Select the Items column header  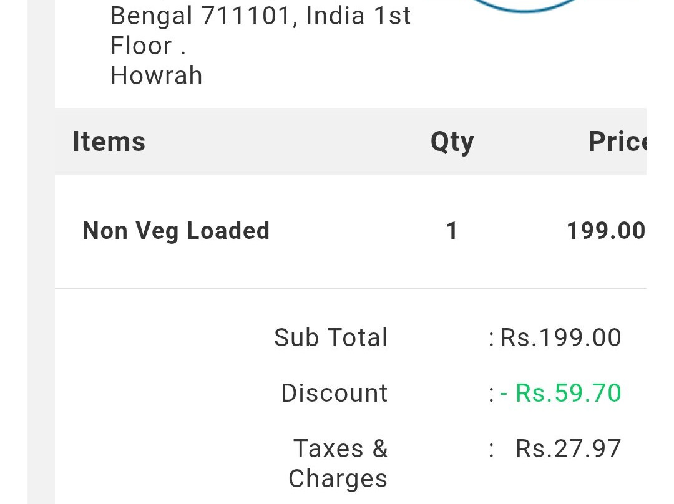pyautogui.click(x=109, y=142)
